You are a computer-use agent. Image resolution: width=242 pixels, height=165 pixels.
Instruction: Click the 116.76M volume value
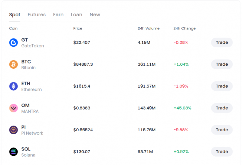[x=147, y=130]
